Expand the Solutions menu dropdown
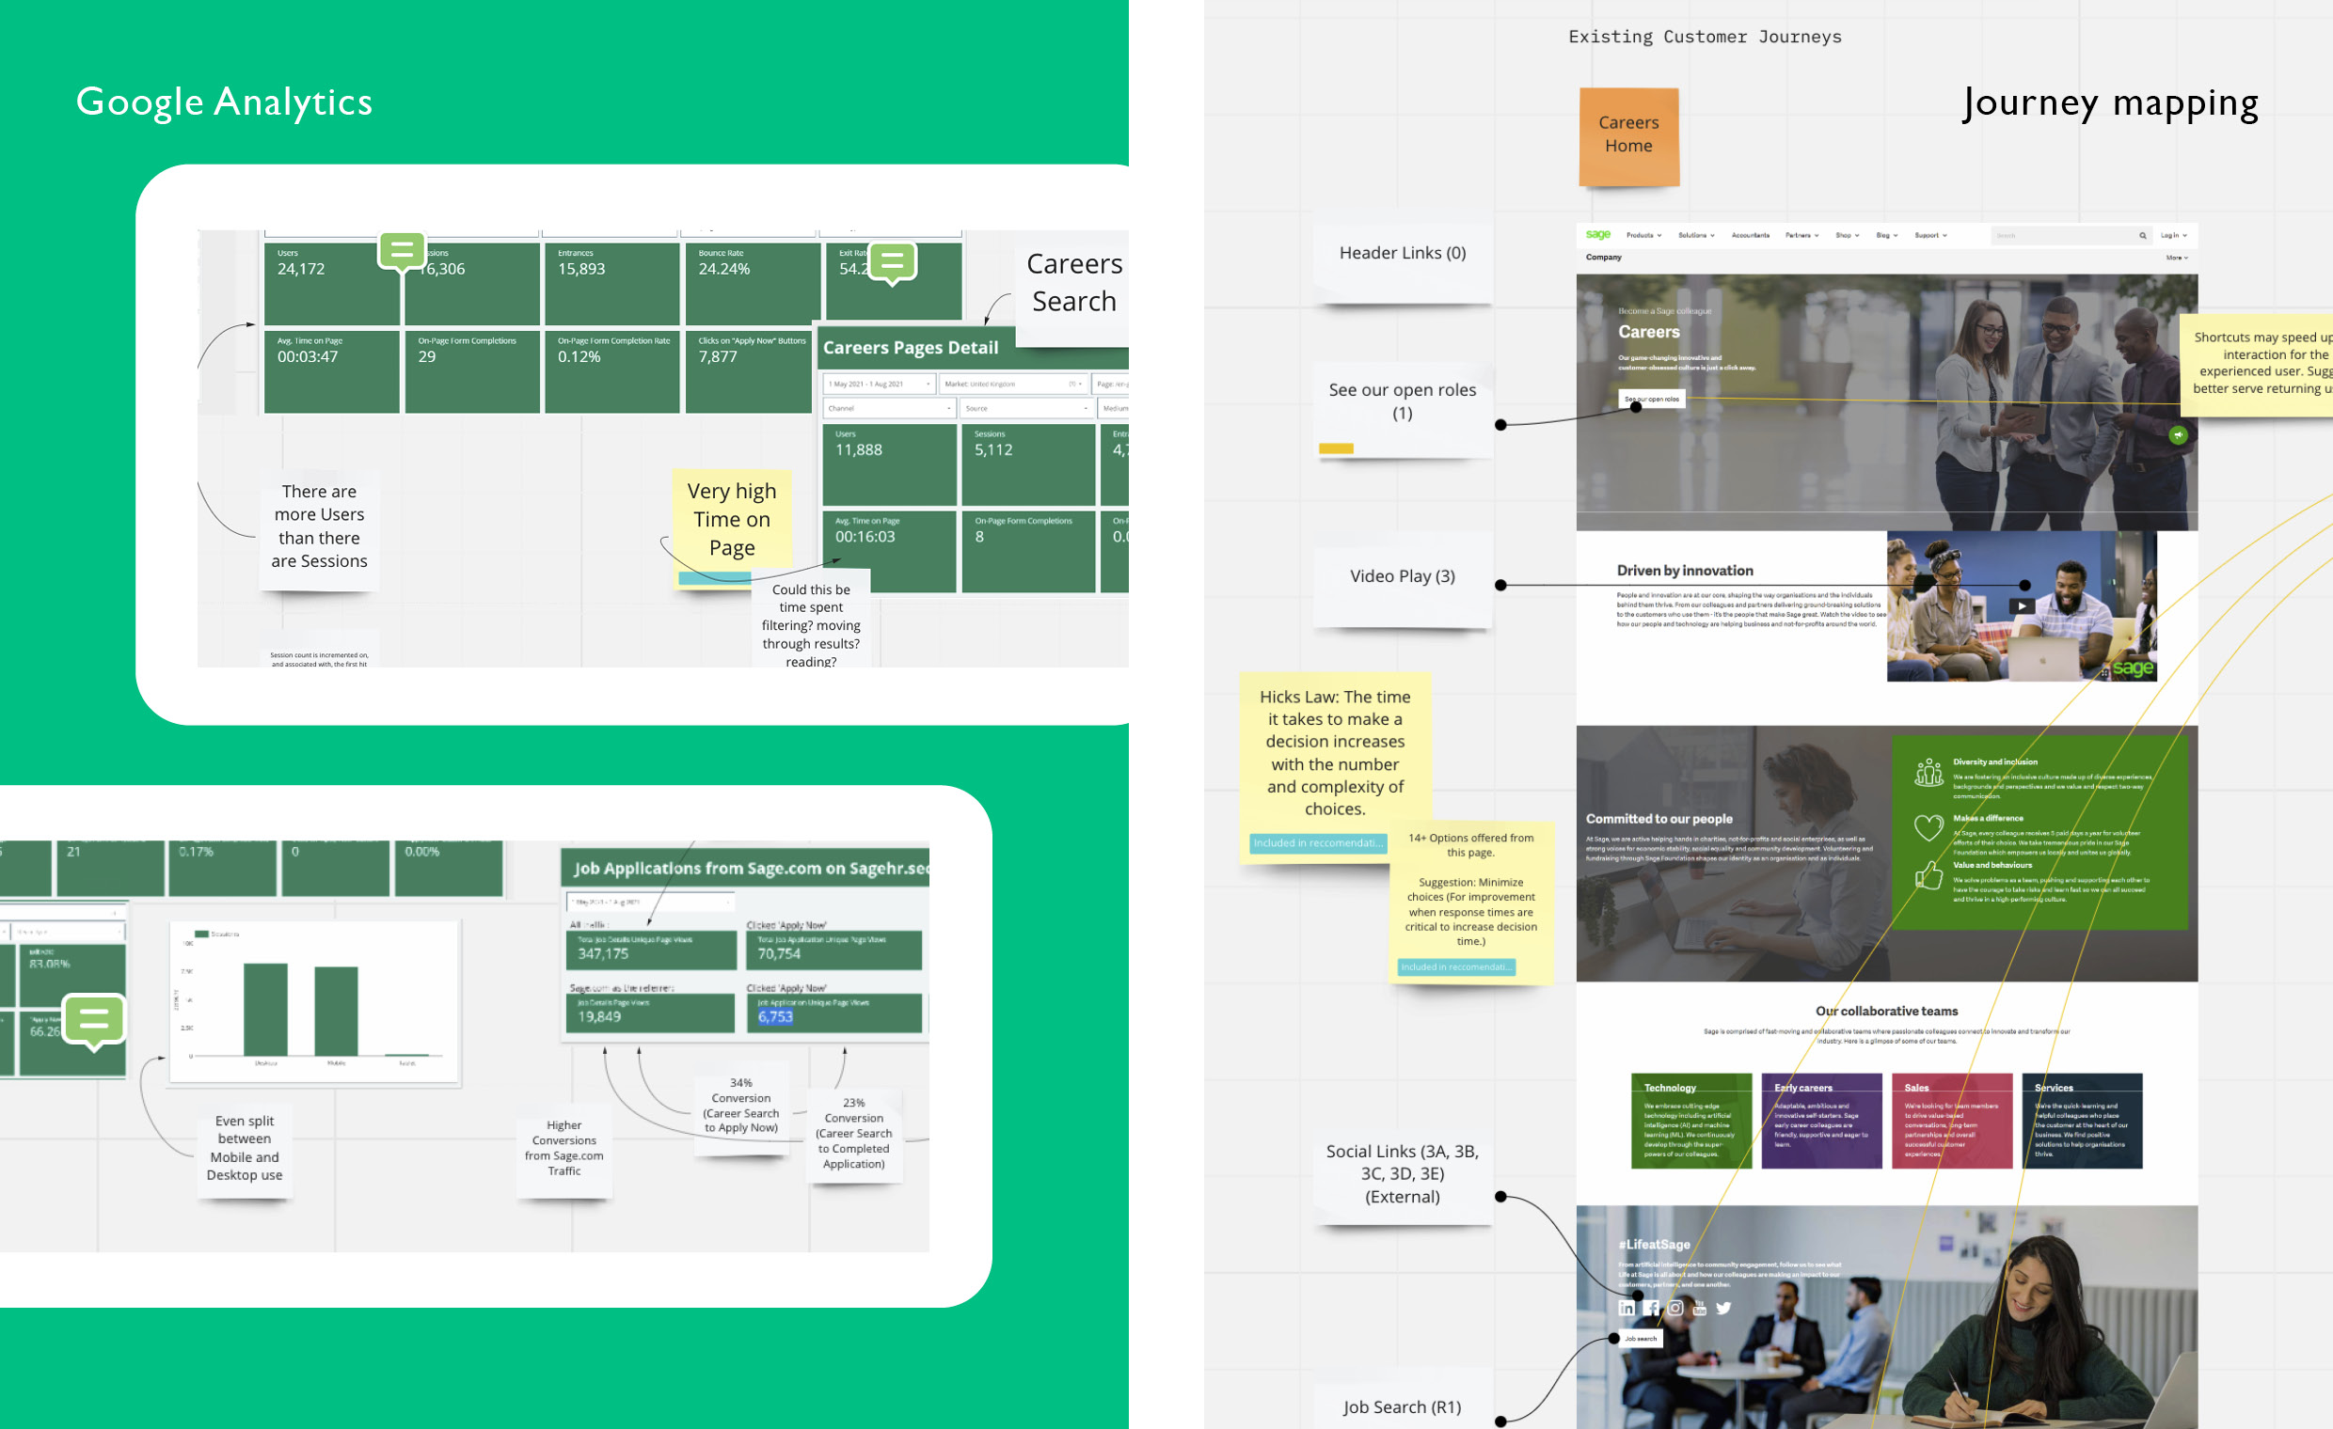The width and height of the screenshot is (2333, 1429). click(x=1696, y=236)
